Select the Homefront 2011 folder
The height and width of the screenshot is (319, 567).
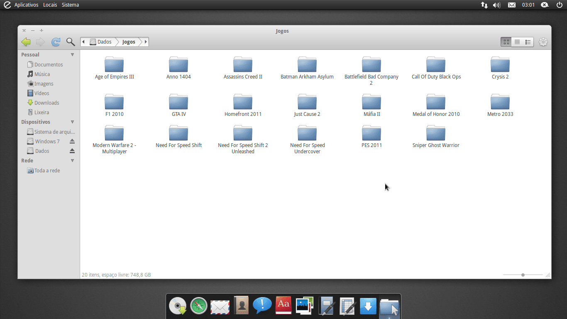pyautogui.click(x=243, y=106)
